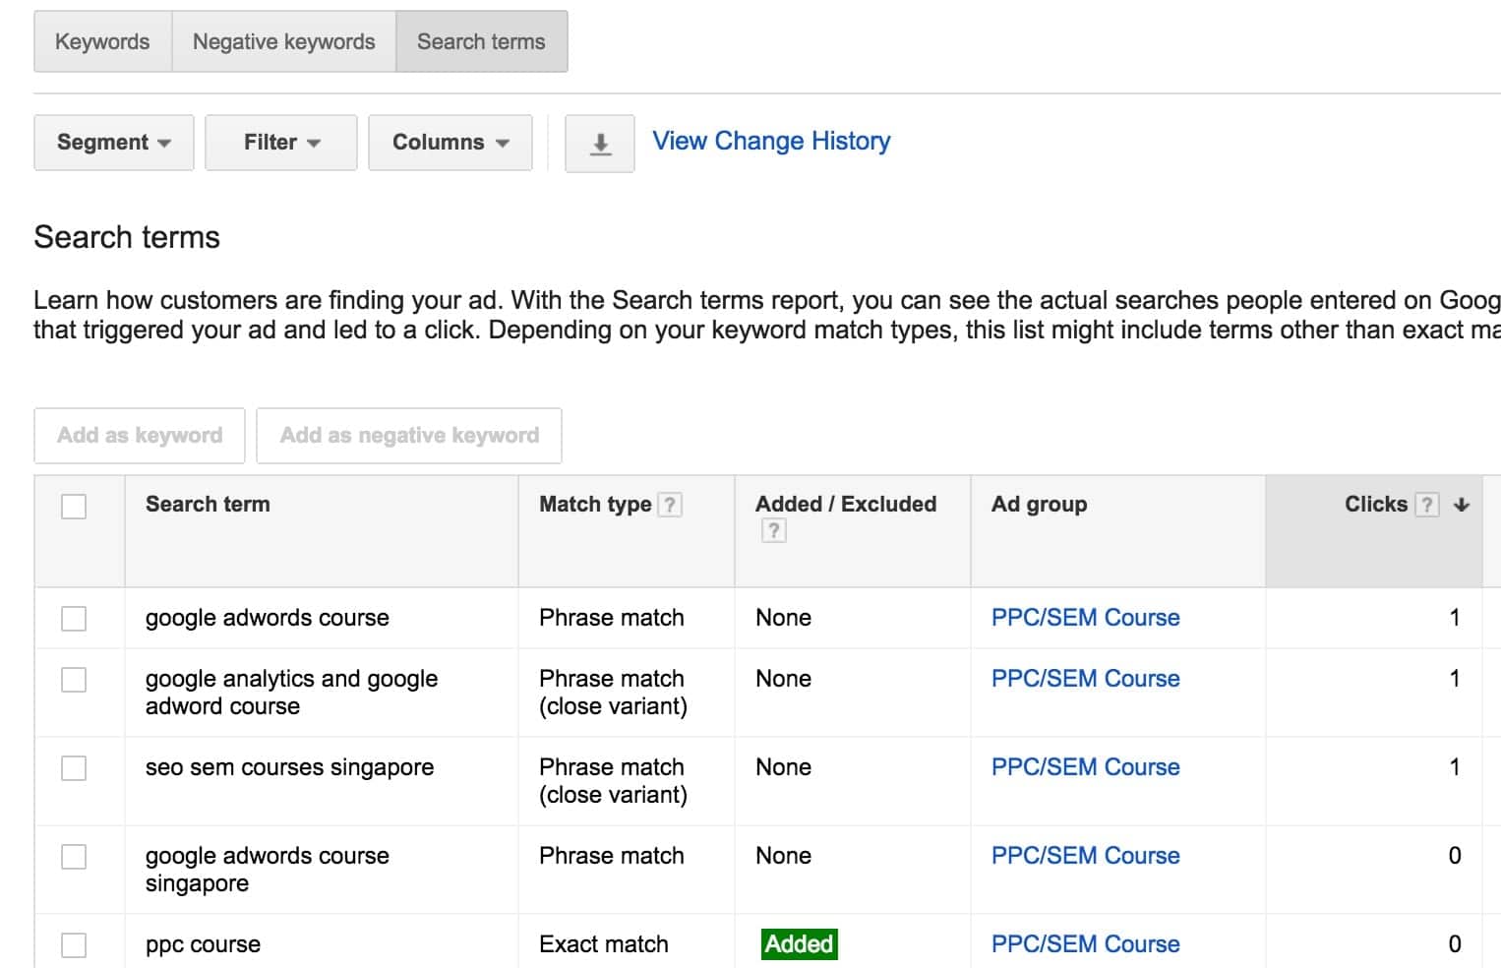The height and width of the screenshot is (968, 1501).
Task: Check the 'google adwords course singapore' checkbox
Action: point(74,857)
